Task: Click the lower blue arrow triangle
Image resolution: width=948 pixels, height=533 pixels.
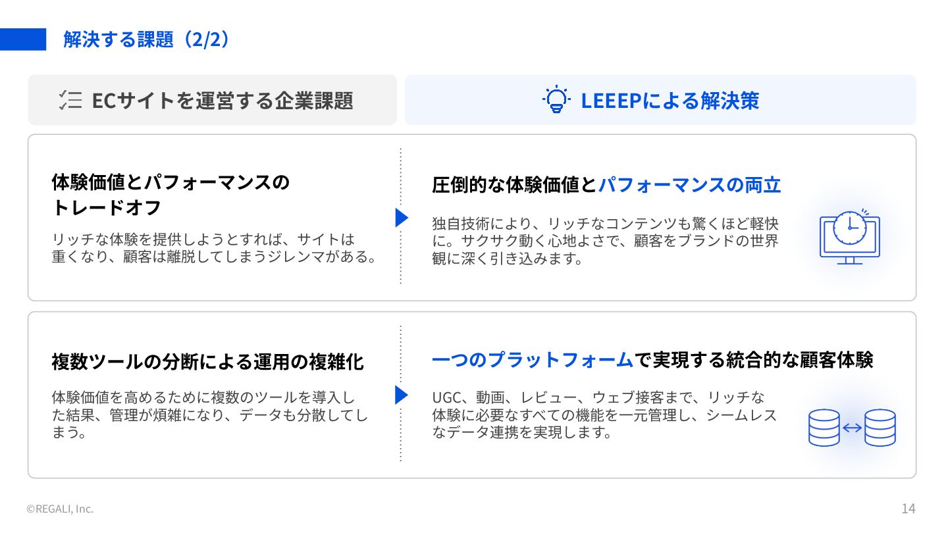Action: tap(401, 395)
